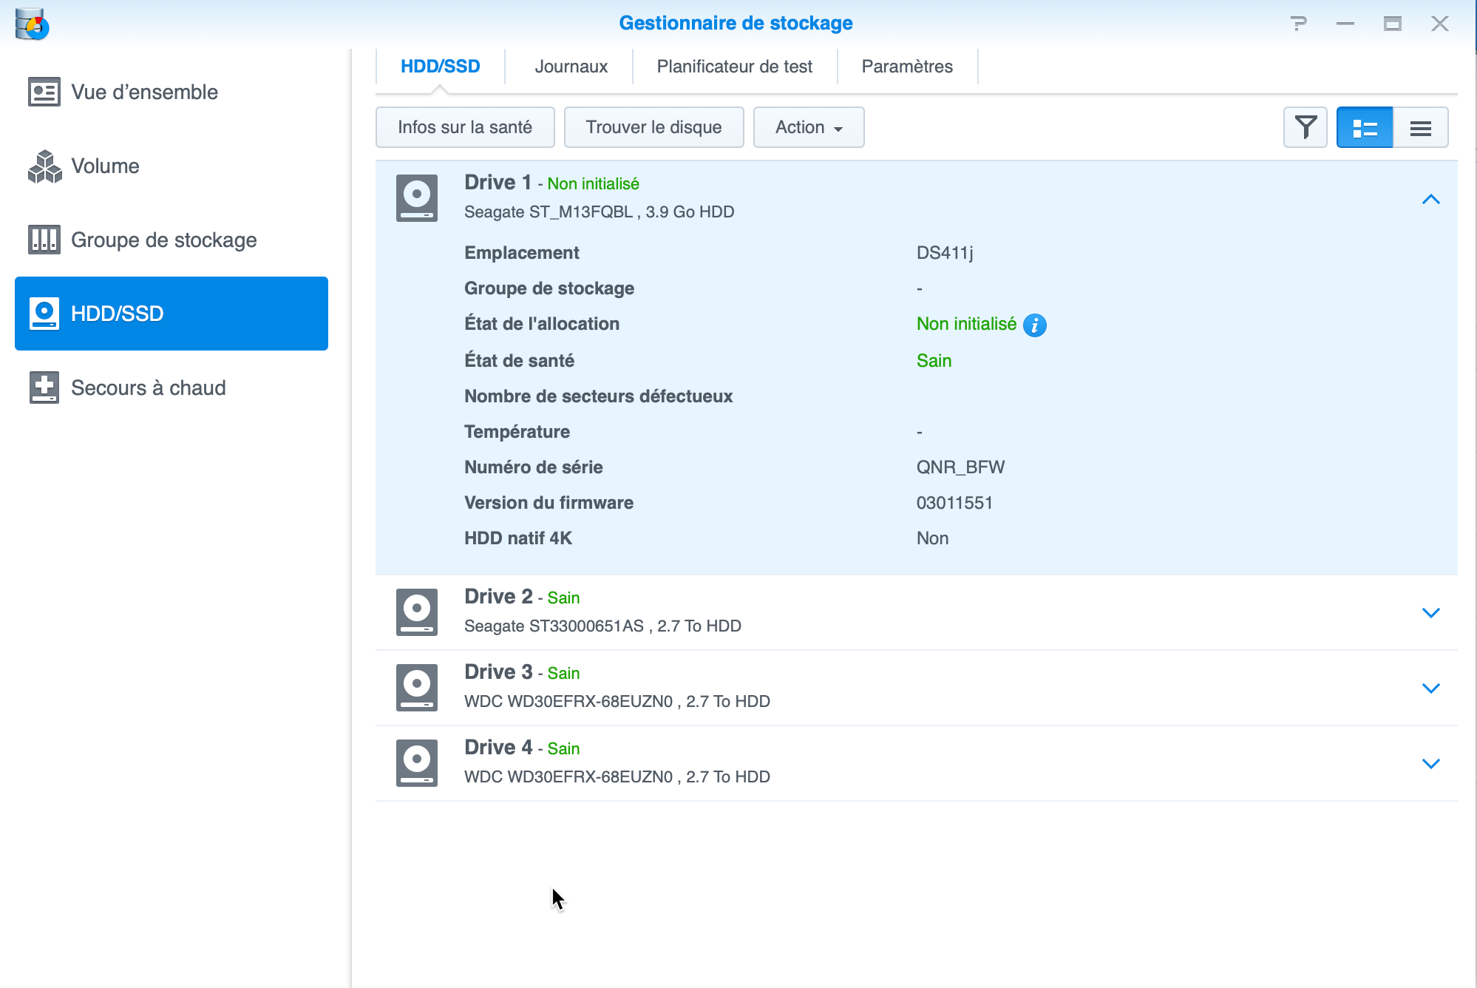The image size is (1477, 988).
Task: Switch to detailed card view icon
Action: coord(1364,127)
